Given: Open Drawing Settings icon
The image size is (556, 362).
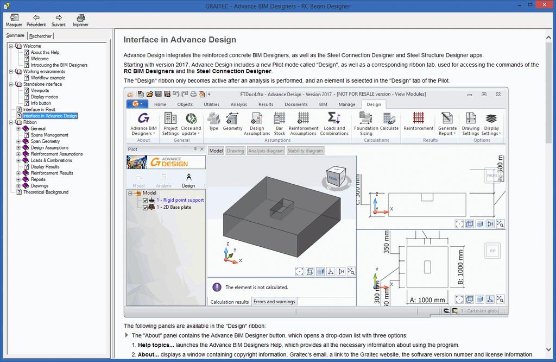Looking at the screenshot, I should coord(471,118).
